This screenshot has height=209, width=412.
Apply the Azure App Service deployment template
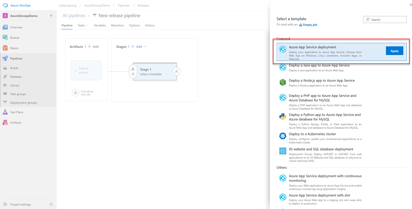pos(394,51)
